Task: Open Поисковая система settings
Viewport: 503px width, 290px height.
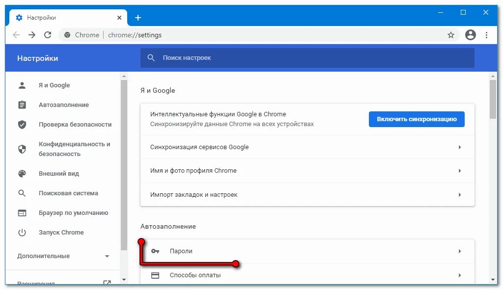Action: coord(68,193)
